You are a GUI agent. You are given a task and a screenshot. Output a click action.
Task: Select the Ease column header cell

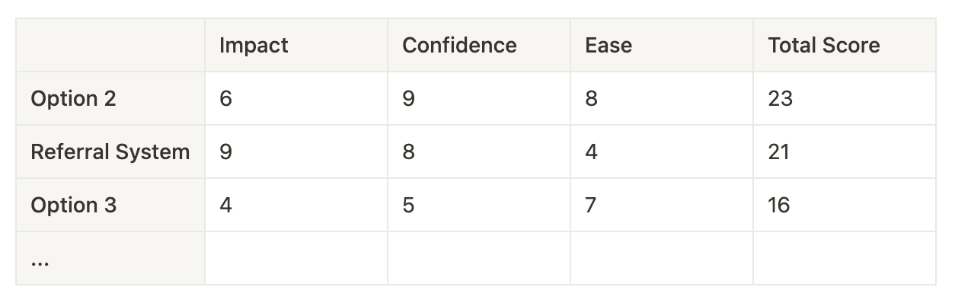pyautogui.click(x=662, y=46)
